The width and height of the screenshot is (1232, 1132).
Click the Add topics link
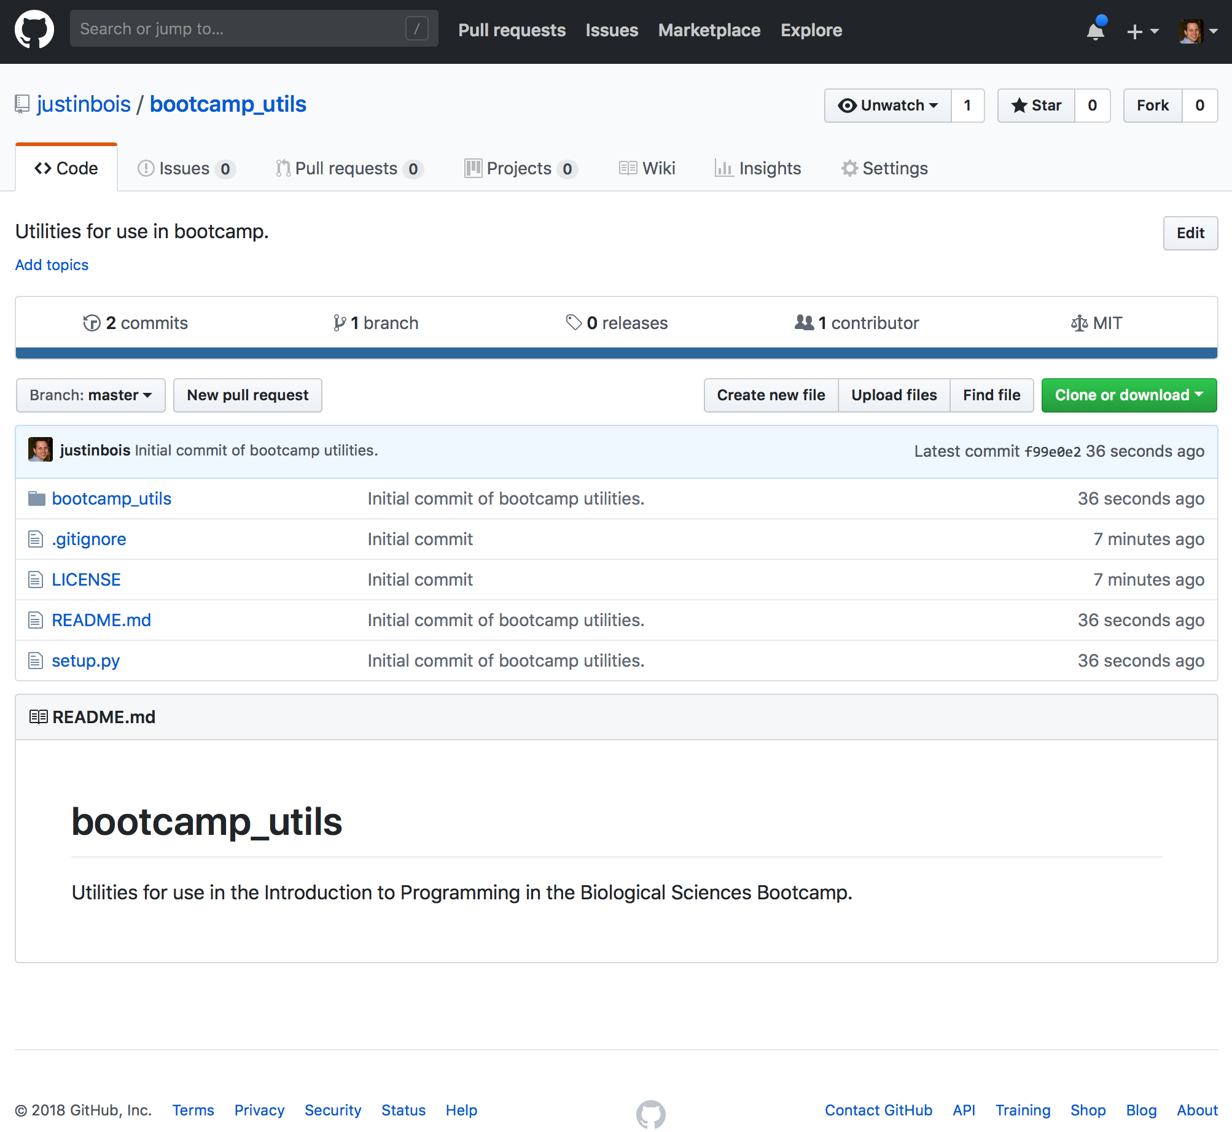point(52,264)
